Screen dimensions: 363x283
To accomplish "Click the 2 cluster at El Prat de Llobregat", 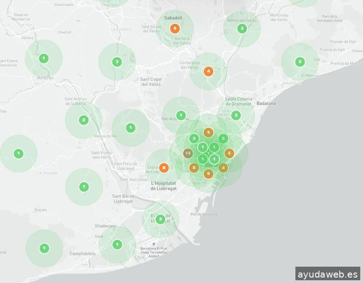I will tap(160, 219).
